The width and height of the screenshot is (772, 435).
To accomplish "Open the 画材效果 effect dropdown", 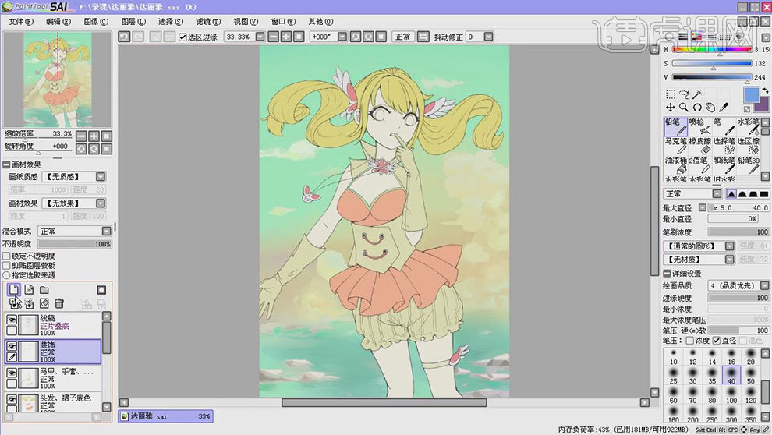I will click(x=101, y=203).
